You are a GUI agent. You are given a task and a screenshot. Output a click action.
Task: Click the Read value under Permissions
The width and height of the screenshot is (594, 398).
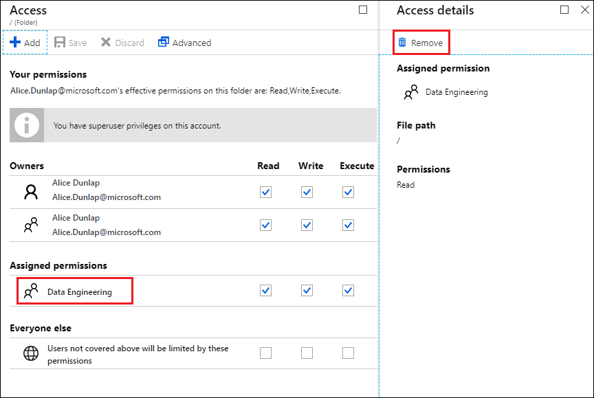click(406, 185)
